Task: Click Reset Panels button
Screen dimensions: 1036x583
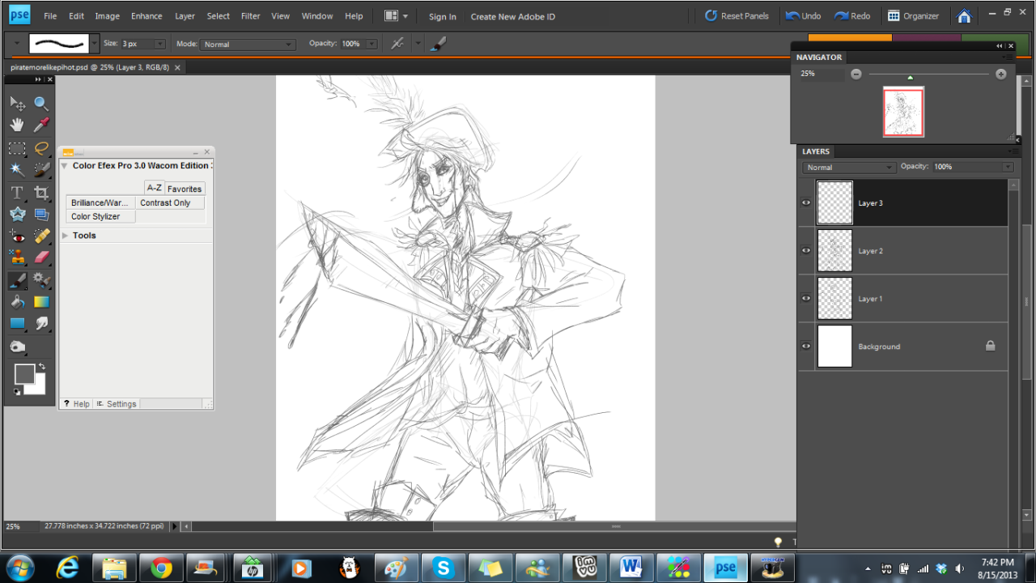Action: click(737, 16)
